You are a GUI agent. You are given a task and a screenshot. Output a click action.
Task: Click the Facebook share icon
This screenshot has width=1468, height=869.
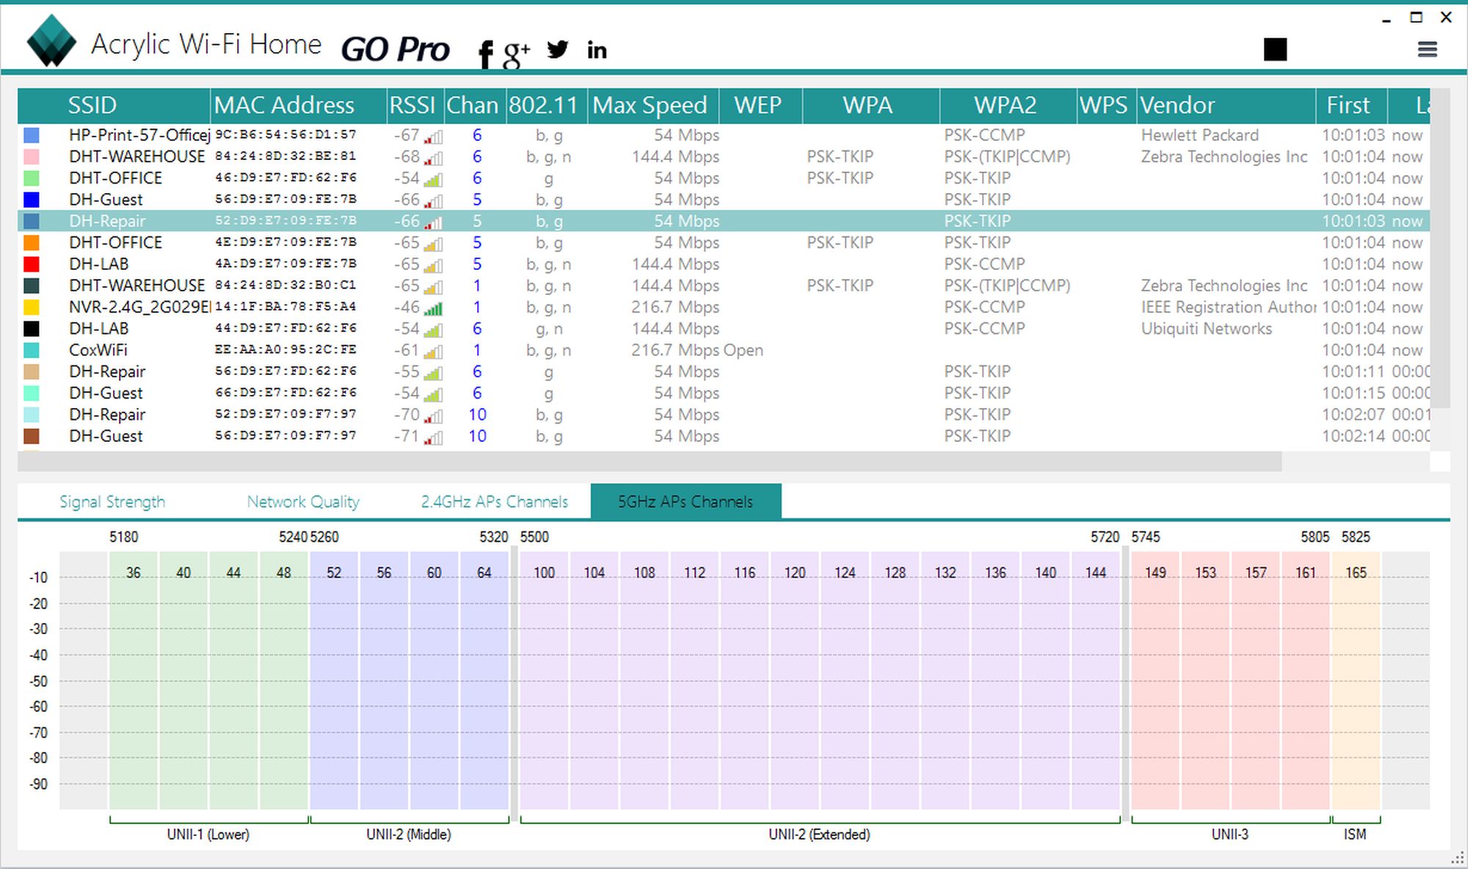pos(485,53)
